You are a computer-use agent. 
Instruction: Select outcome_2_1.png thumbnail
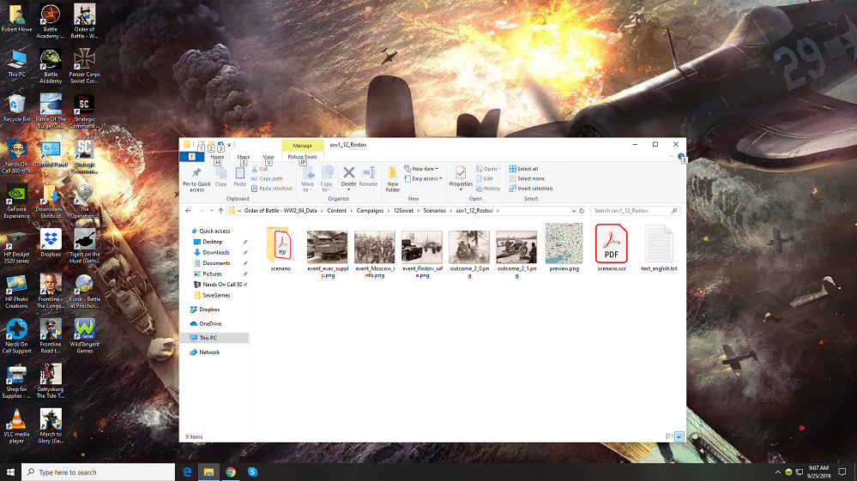coord(516,247)
